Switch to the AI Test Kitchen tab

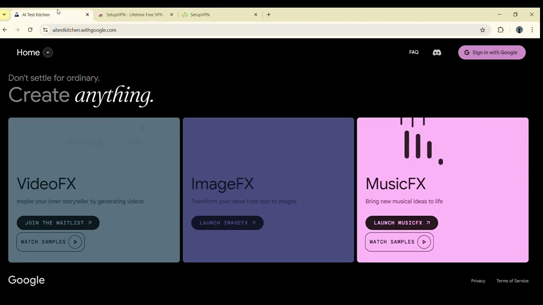click(51, 14)
